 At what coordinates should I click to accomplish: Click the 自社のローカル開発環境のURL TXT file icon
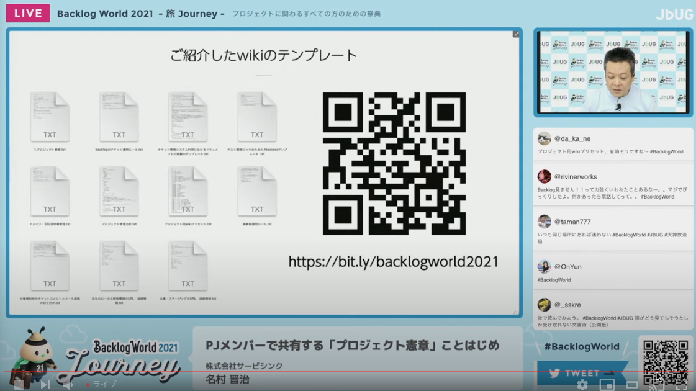[x=119, y=266]
